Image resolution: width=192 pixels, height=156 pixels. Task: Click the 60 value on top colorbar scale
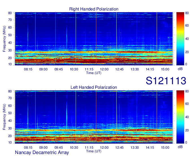click(x=187, y=25)
